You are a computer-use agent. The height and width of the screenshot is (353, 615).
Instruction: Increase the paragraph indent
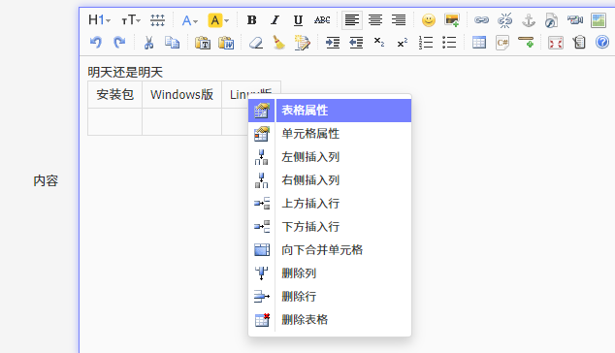pos(333,43)
